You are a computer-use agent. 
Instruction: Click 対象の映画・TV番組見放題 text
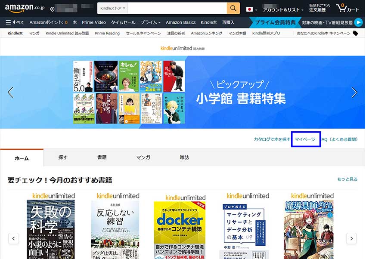click(327, 23)
